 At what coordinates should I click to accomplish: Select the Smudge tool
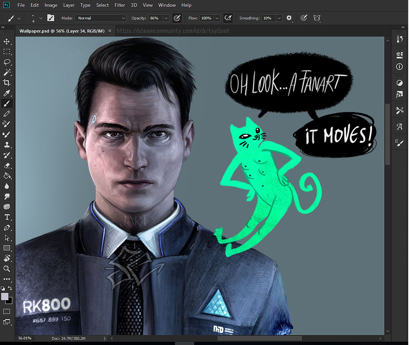coord(6,196)
